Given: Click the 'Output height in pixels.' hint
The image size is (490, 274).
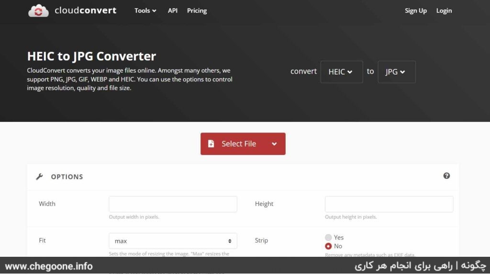Looking at the screenshot, I should (351, 217).
